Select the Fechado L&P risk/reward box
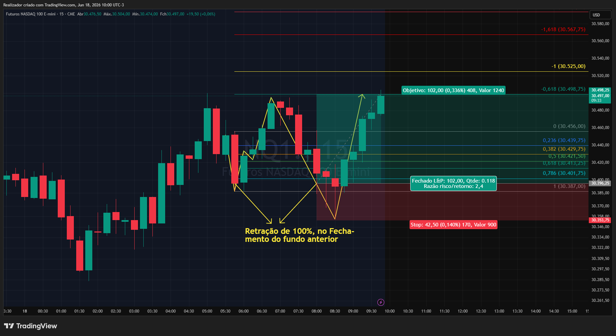 453,183
